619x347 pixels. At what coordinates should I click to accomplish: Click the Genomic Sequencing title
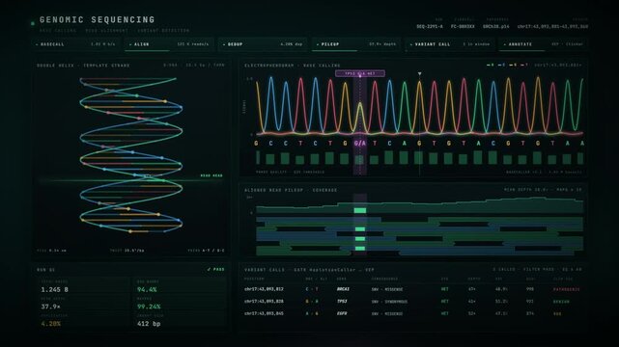98,19
